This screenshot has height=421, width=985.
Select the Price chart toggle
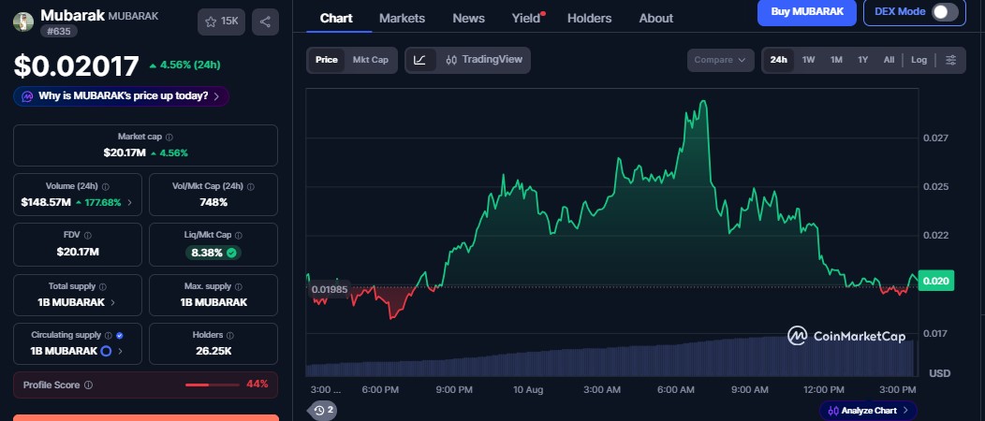click(326, 60)
